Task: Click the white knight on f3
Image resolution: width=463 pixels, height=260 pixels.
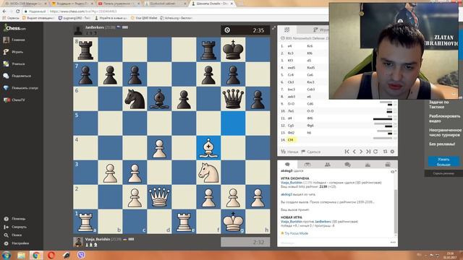Action: [208, 172]
